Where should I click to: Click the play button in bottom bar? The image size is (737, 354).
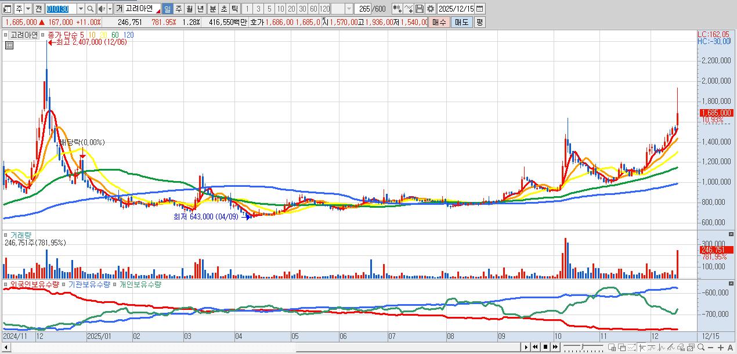coord(526,347)
